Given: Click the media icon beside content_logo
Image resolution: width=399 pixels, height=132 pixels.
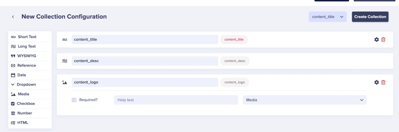Looking at the screenshot, I should point(65,82).
